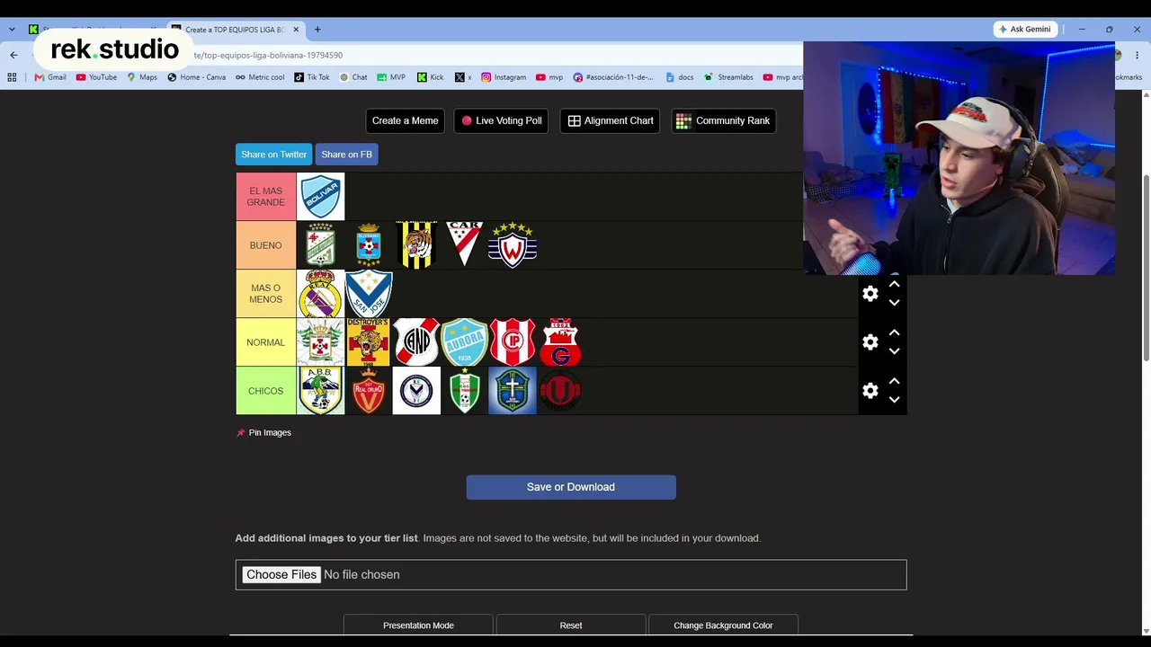Select the Real Oruro red shield logo
Image resolution: width=1151 pixels, height=647 pixels.
point(369,391)
